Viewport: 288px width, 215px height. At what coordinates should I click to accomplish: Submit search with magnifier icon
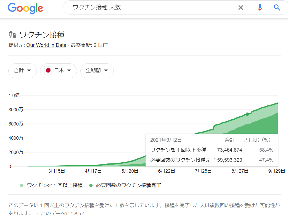(x=277, y=8)
